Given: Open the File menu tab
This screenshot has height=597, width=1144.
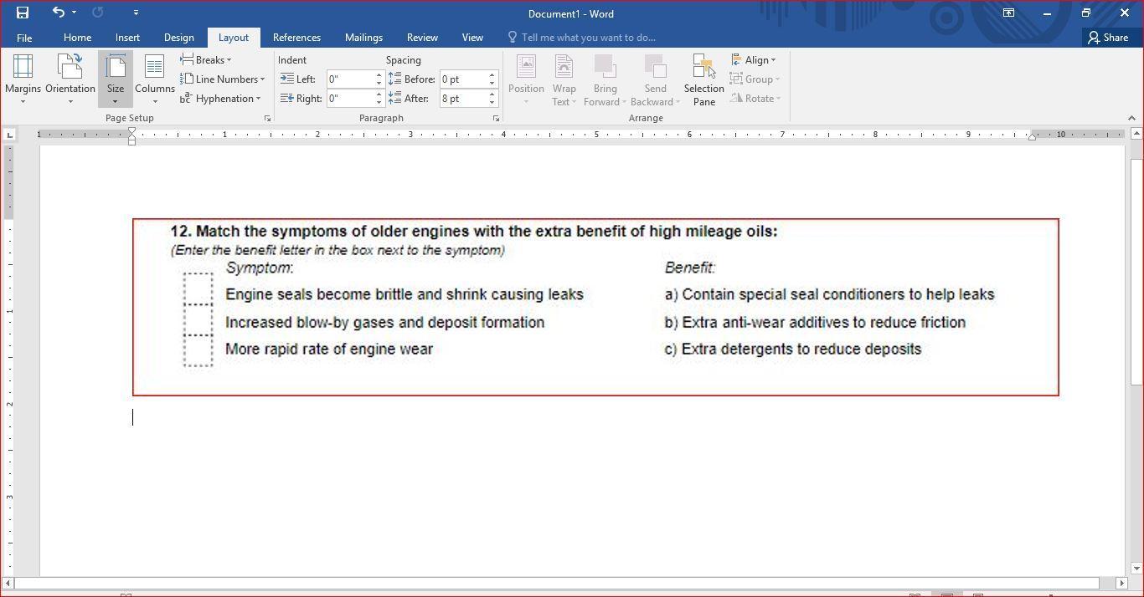Looking at the screenshot, I should pos(24,38).
